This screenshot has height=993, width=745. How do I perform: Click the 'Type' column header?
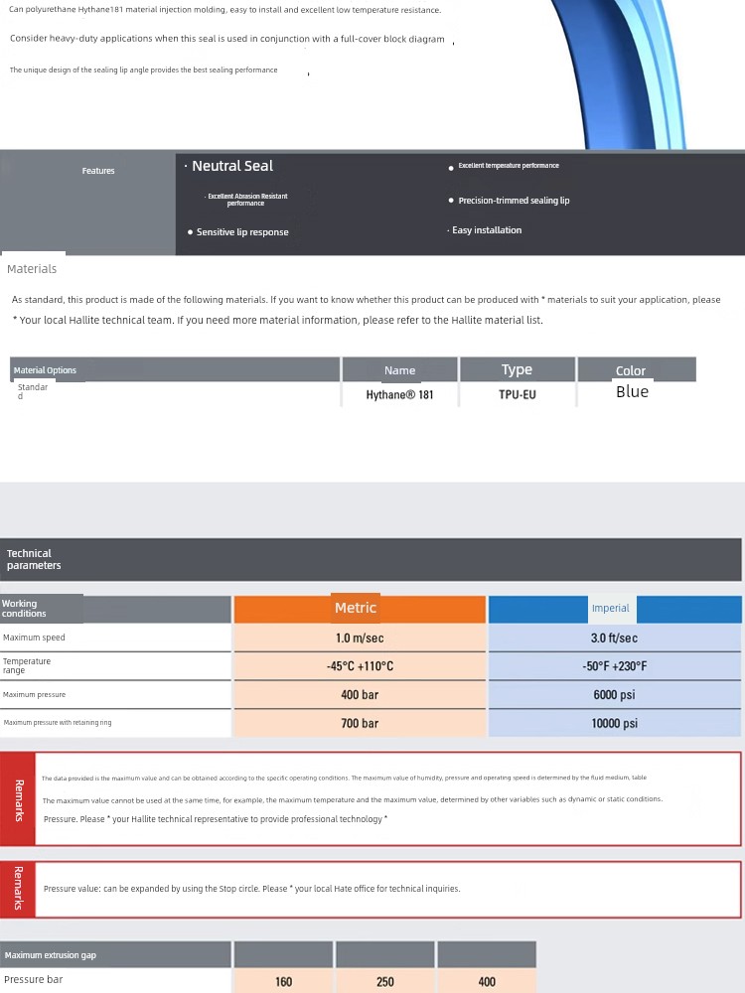(x=517, y=369)
